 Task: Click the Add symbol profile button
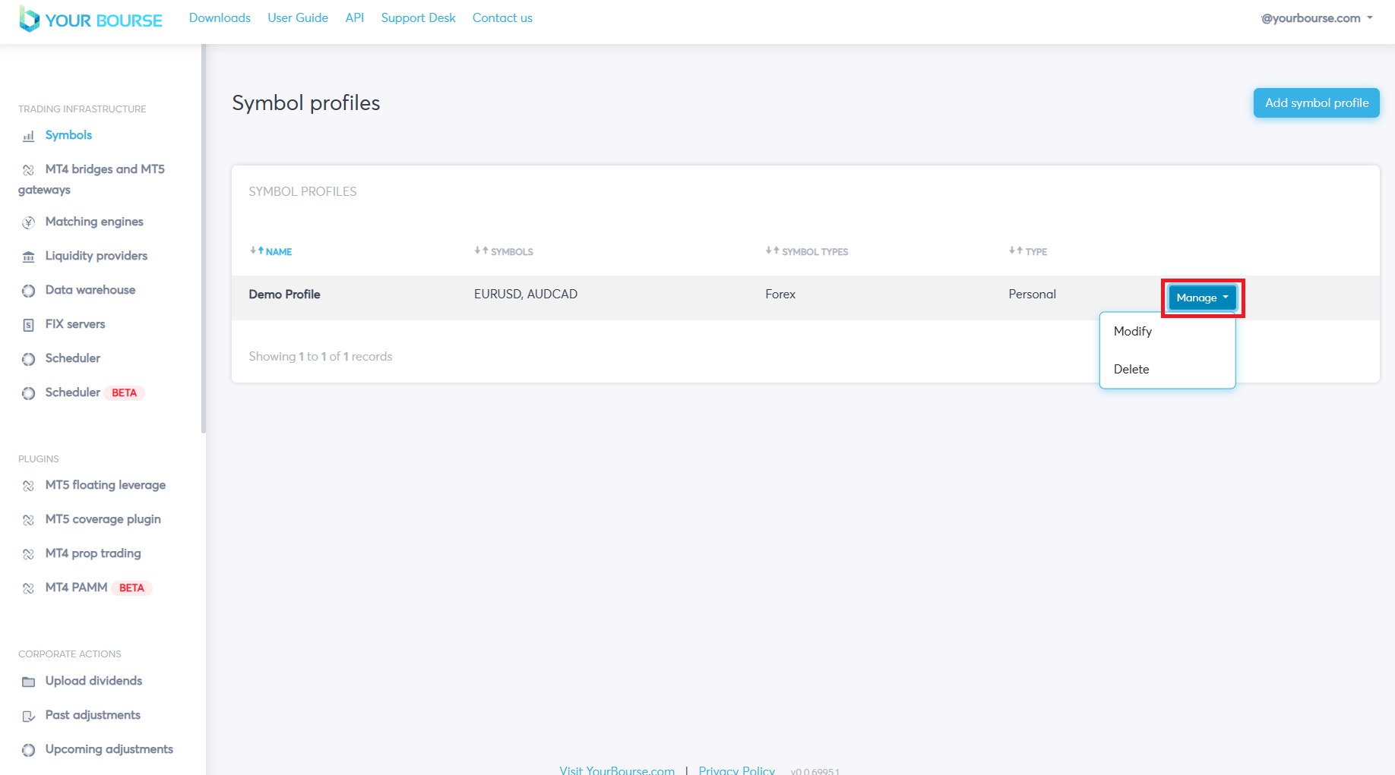click(x=1316, y=102)
